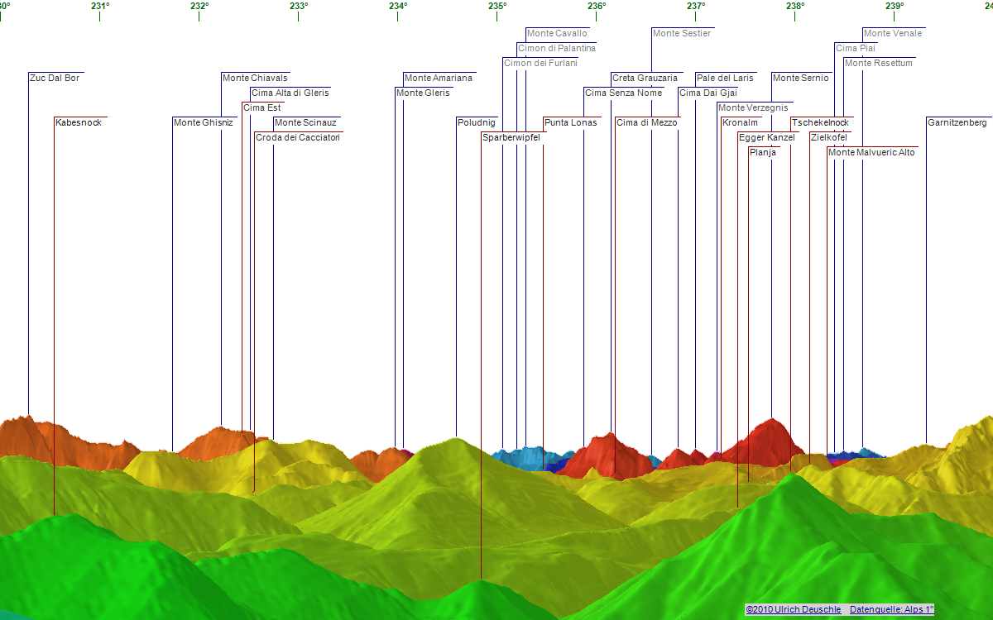Select the Sparberwipfel peak label

click(511, 137)
